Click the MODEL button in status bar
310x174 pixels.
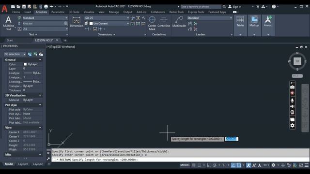pyautogui.click(x=185, y=165)
